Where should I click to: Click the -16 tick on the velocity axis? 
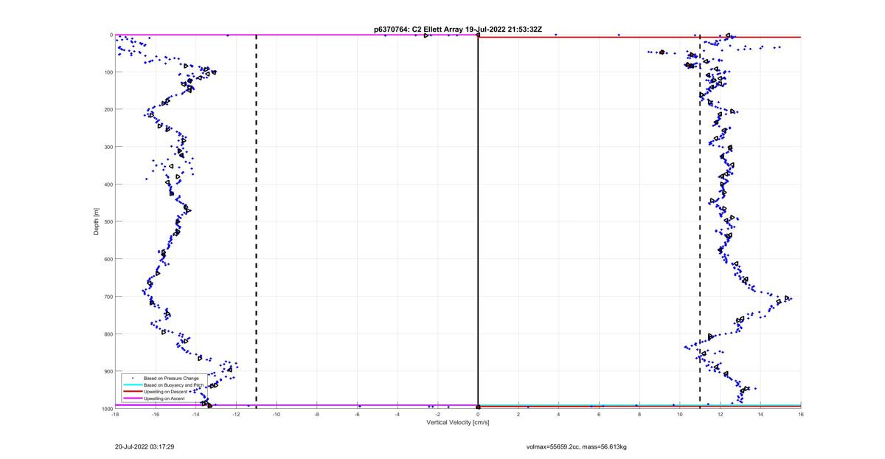point(156,414)
